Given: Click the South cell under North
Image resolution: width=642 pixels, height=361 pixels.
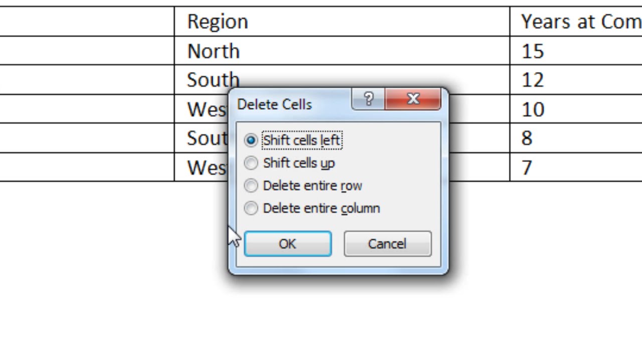Looking at the screenshot, I should [342, 80].
